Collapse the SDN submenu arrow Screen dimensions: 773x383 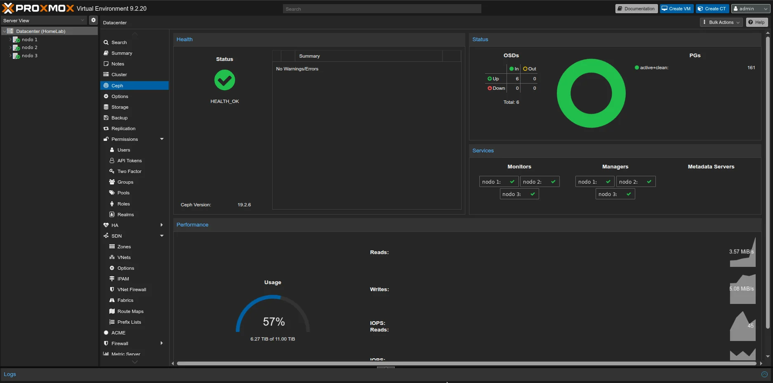pos(162,236)
